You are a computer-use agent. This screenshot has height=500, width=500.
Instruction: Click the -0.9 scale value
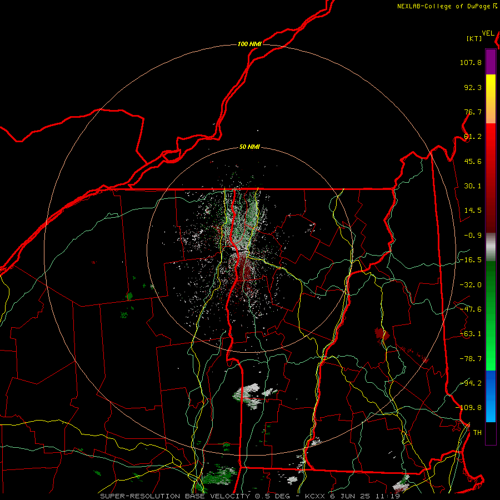[473, 236]
